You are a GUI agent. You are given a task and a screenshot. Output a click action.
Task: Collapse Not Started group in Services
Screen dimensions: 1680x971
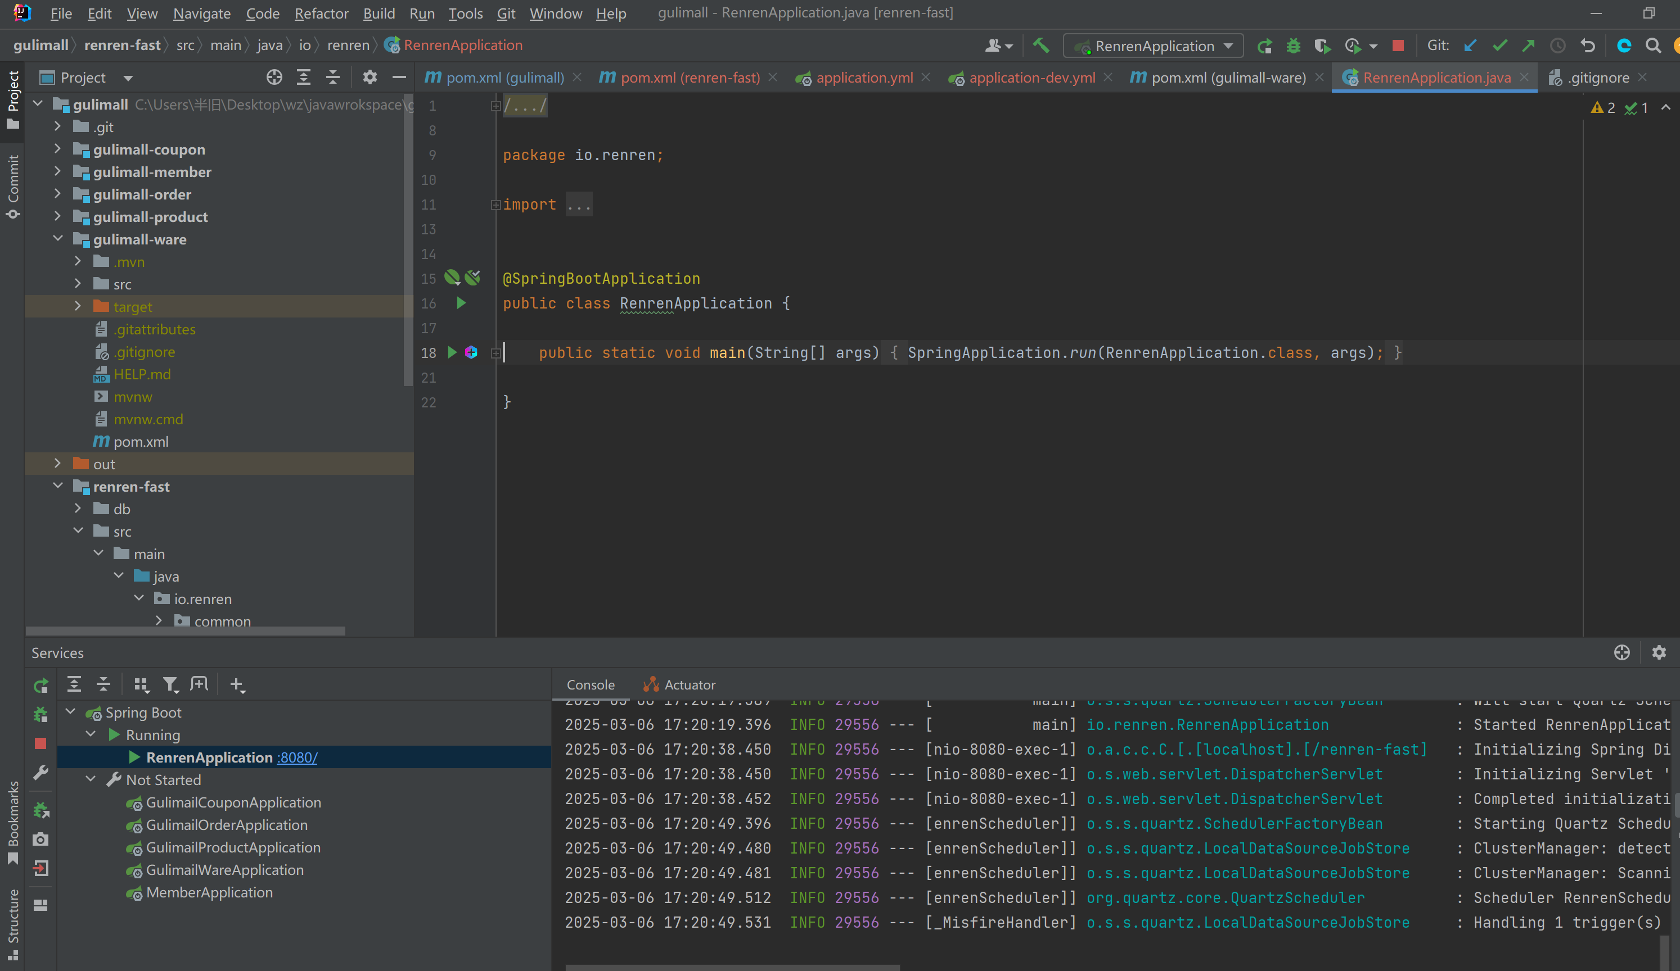91,778
